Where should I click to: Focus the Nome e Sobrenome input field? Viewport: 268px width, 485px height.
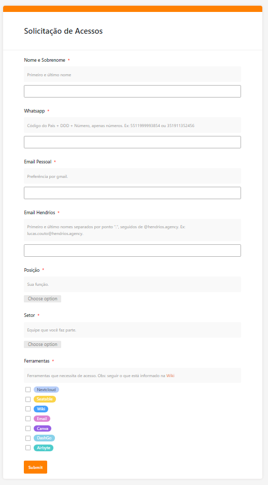tap(132, 91)
